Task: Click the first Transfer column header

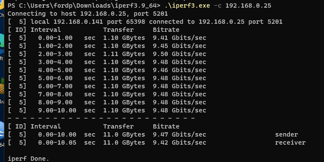Action: pos(118,30)
